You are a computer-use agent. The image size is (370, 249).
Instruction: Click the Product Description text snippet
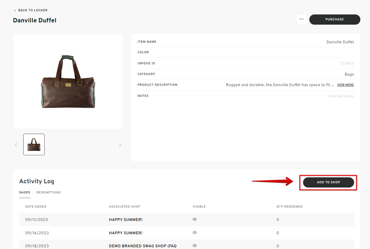[x=280, y=85]
